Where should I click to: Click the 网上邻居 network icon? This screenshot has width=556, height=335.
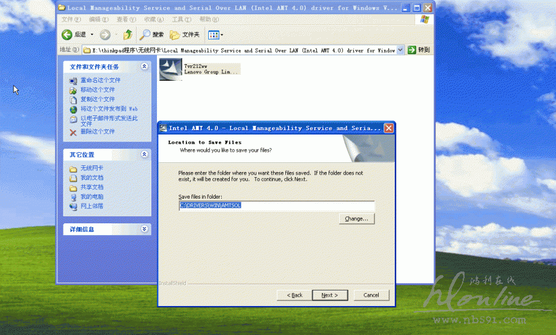(73, 207)
